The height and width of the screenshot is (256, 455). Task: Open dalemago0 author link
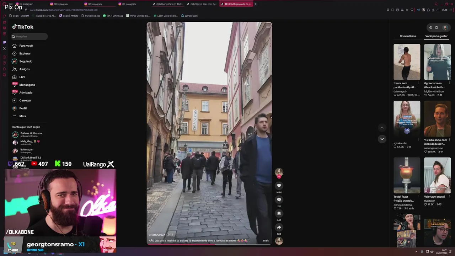(400, 91)
